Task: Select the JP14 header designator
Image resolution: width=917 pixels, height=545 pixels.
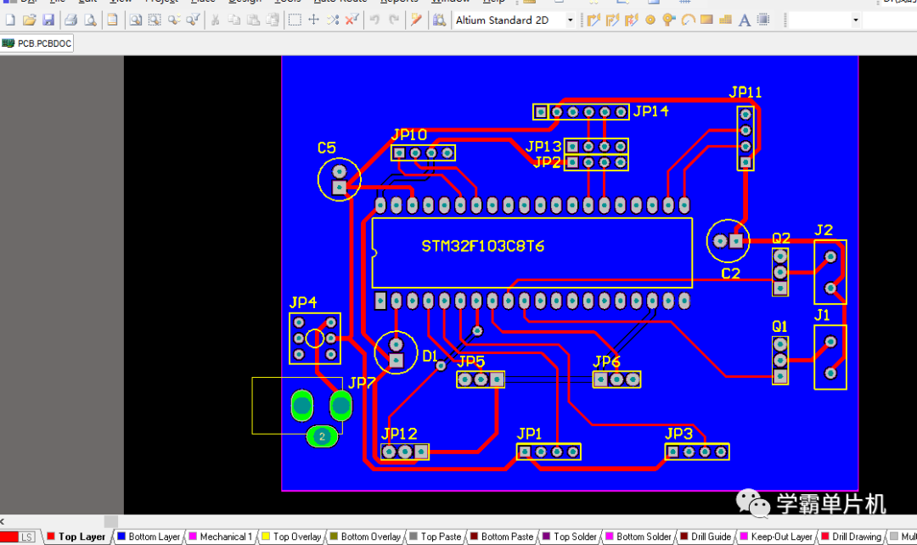Action: pos(650,111)
